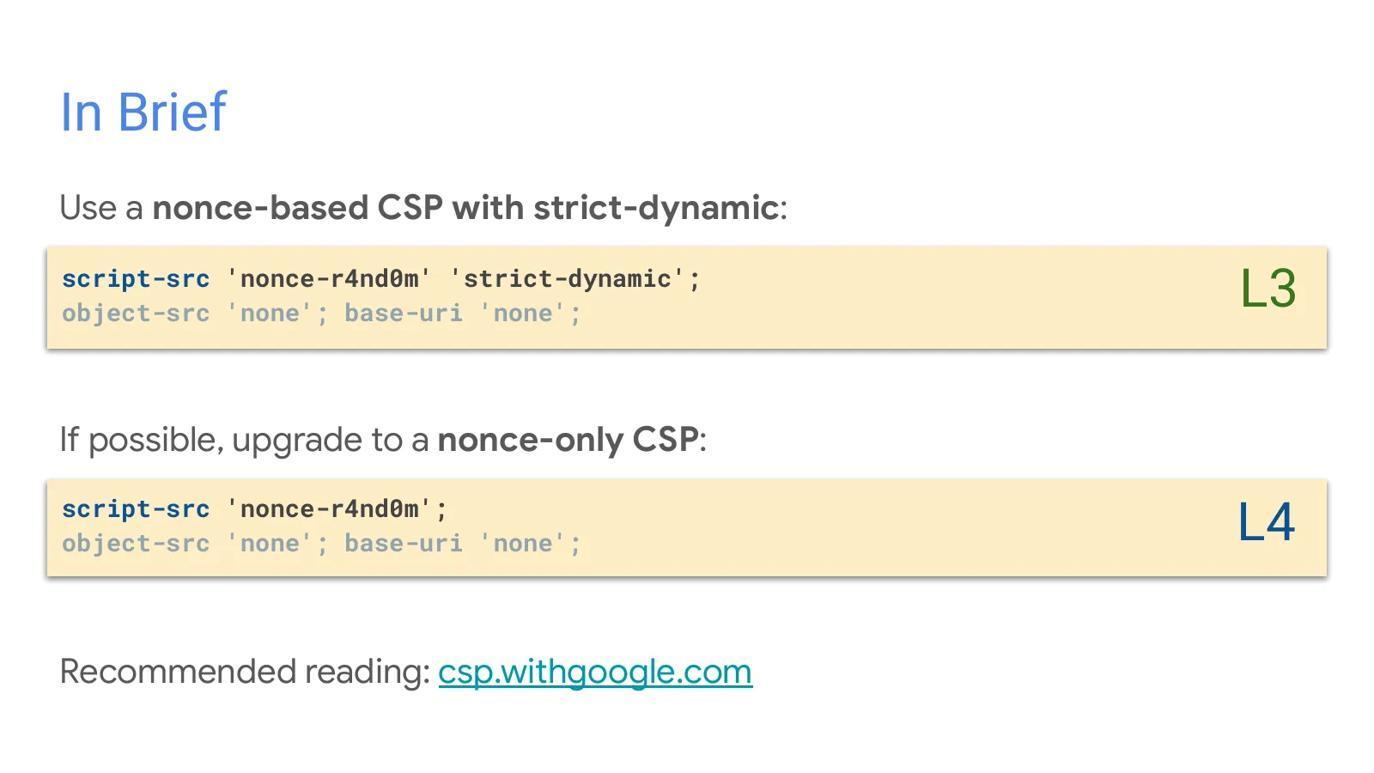Viewport: 1374px width, 773px height.
Task: Click the blue L4 level label
Action: (1266, 521)
